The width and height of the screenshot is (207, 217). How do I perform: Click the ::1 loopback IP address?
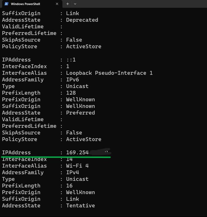pyautogui.click(x=71, y=60)
